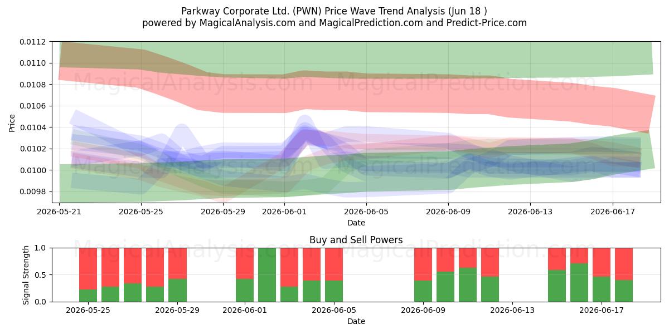Click the 2026-05-21 date tick on price chart
This screenshot has height=334, width=669.
[59, 212]
